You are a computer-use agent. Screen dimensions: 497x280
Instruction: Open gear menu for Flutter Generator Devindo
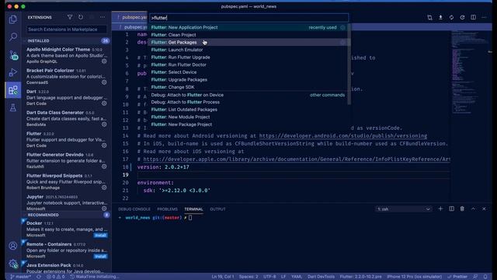point(104,166)
